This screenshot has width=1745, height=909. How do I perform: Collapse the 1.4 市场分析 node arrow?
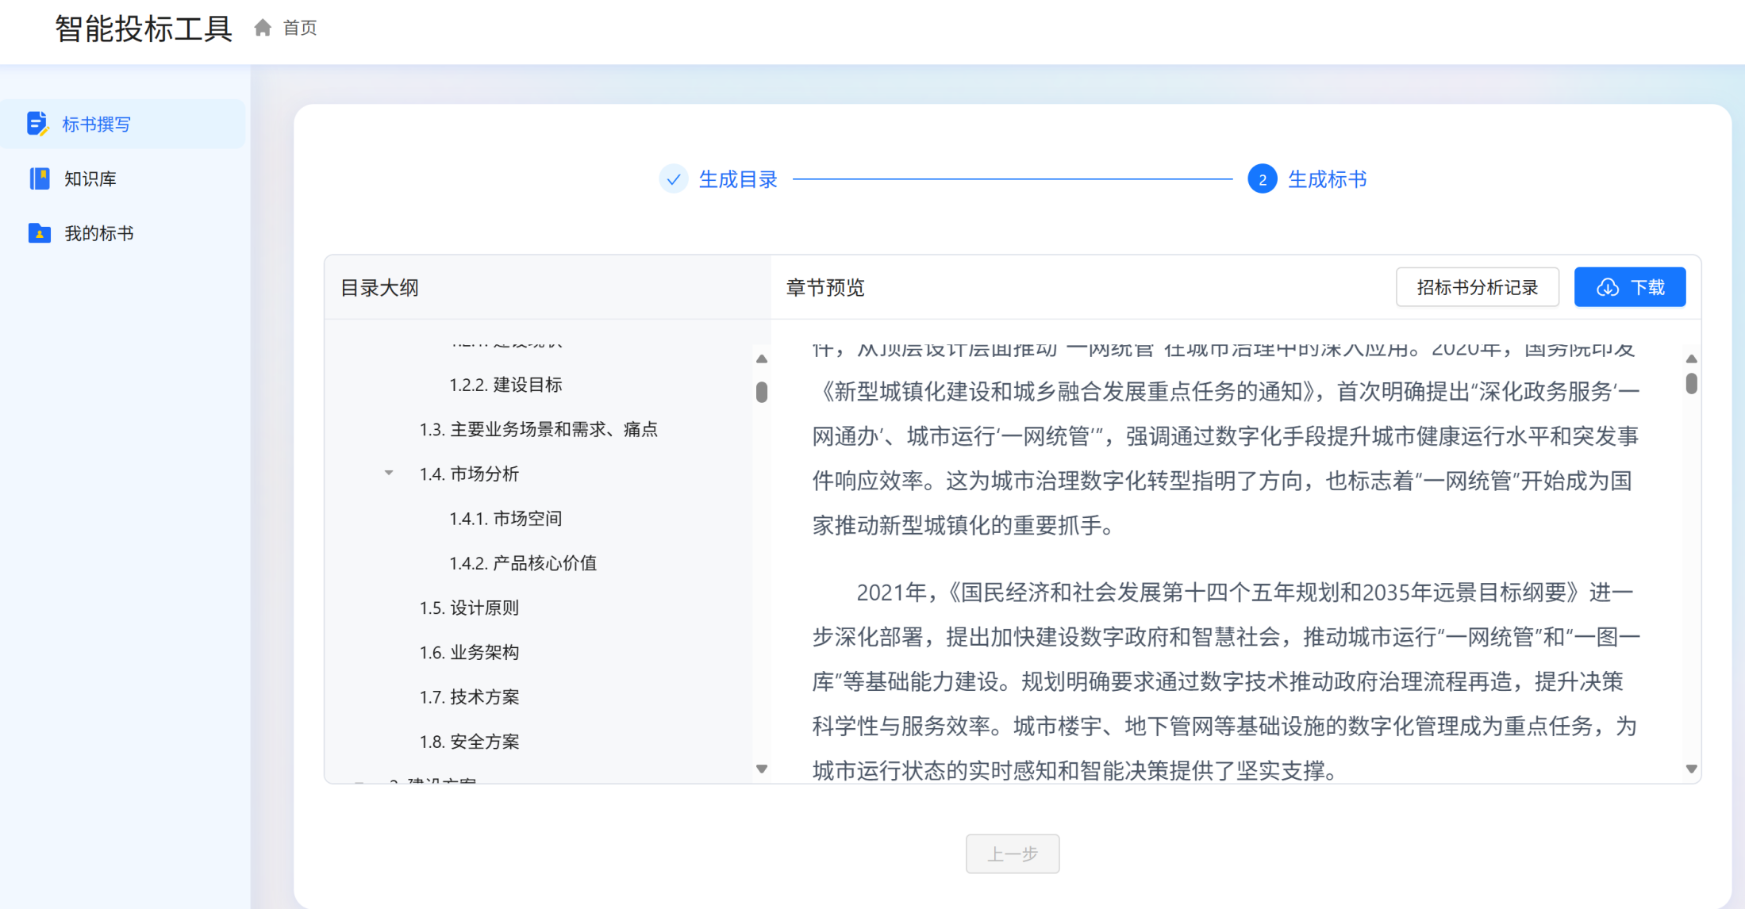coord(388,473)
